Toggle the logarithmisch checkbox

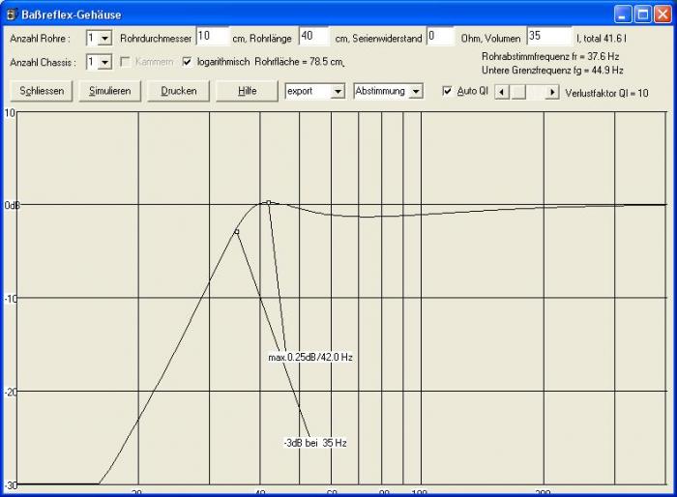click(x=188, y=62)
